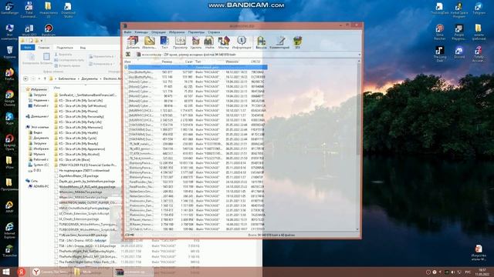The image size is (494, 277).
Task: Click the Извлечь (Extract) icon in WinRAR toolbar
Action: (149, 42)
